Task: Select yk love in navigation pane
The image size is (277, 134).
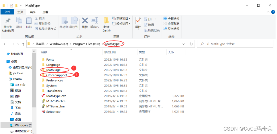Action: pyautogui.click(x=16, y=73)
